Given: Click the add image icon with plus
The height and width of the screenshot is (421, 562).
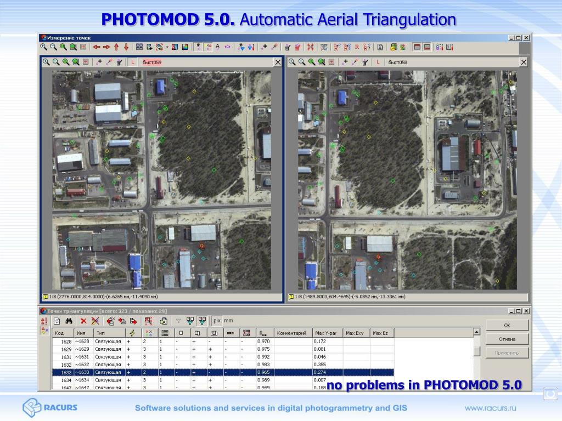Looking at the screenshot, I should coord(149,47).
